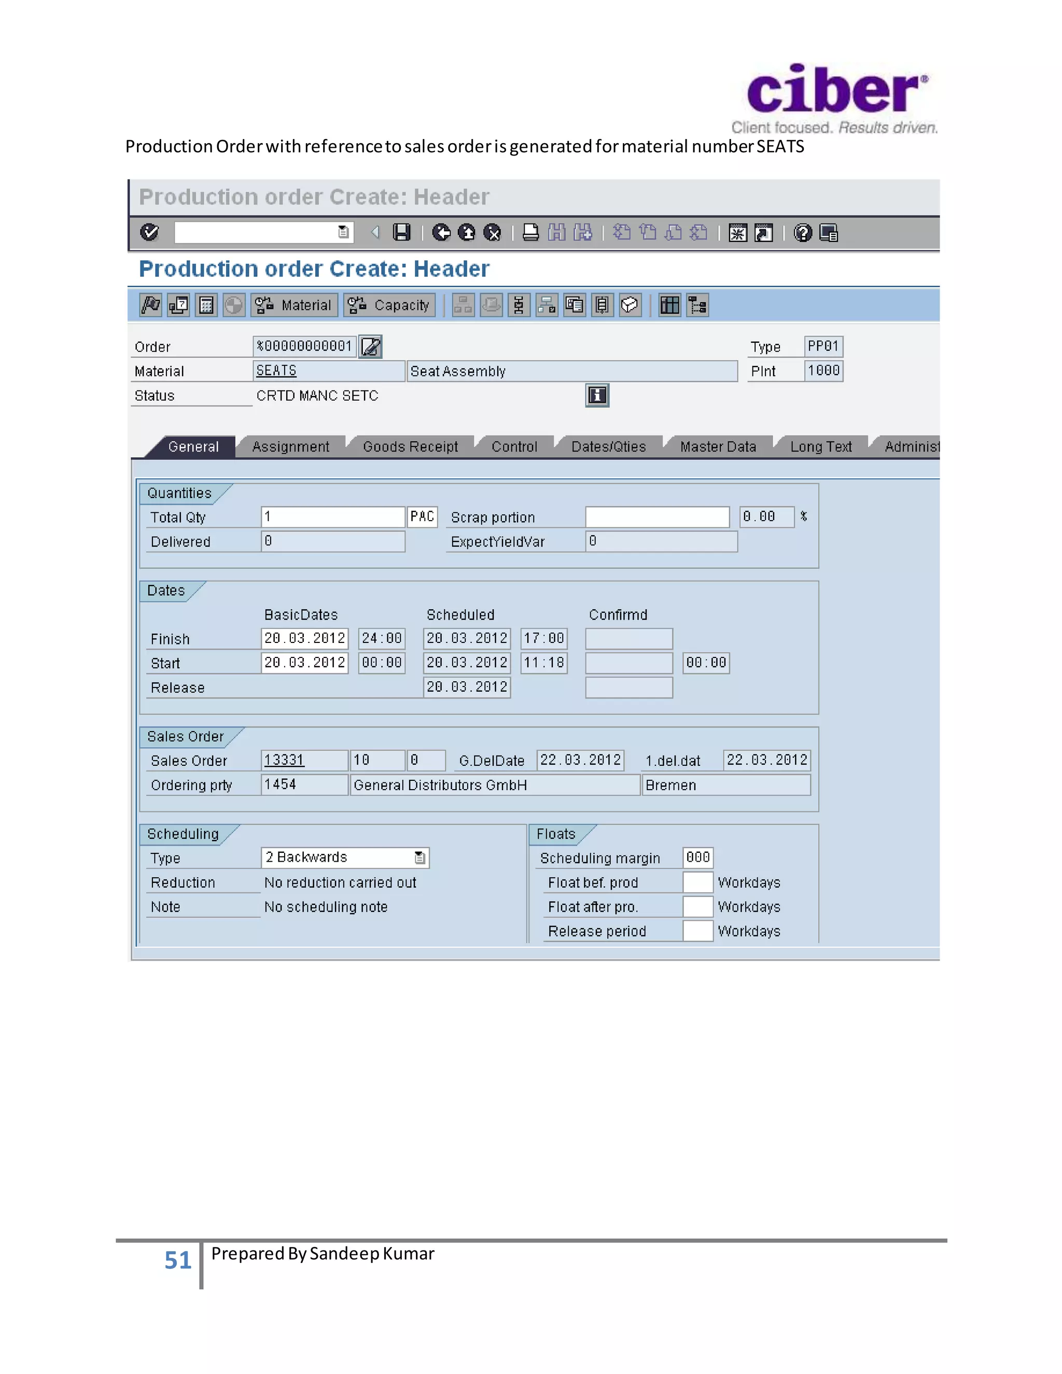Click the First Page icon
The height and width of the screenshot is (1374, 1062).
622,233
